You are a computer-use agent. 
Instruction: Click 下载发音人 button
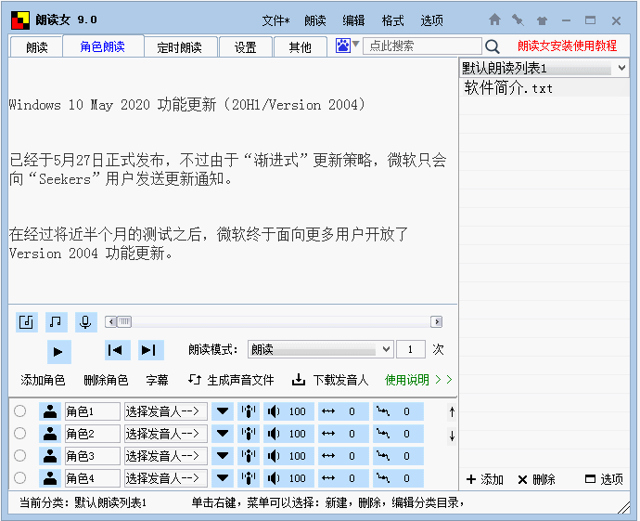click(x=330, y=380)
